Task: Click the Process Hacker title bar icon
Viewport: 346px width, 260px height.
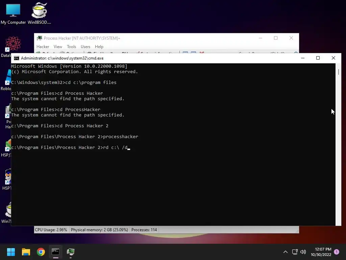Action: [40, 38]
